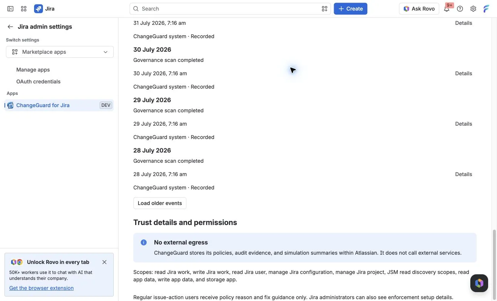Open Details for 28 July 2026 event
This screenshot has width=497, height=301.
pos(463,174)
